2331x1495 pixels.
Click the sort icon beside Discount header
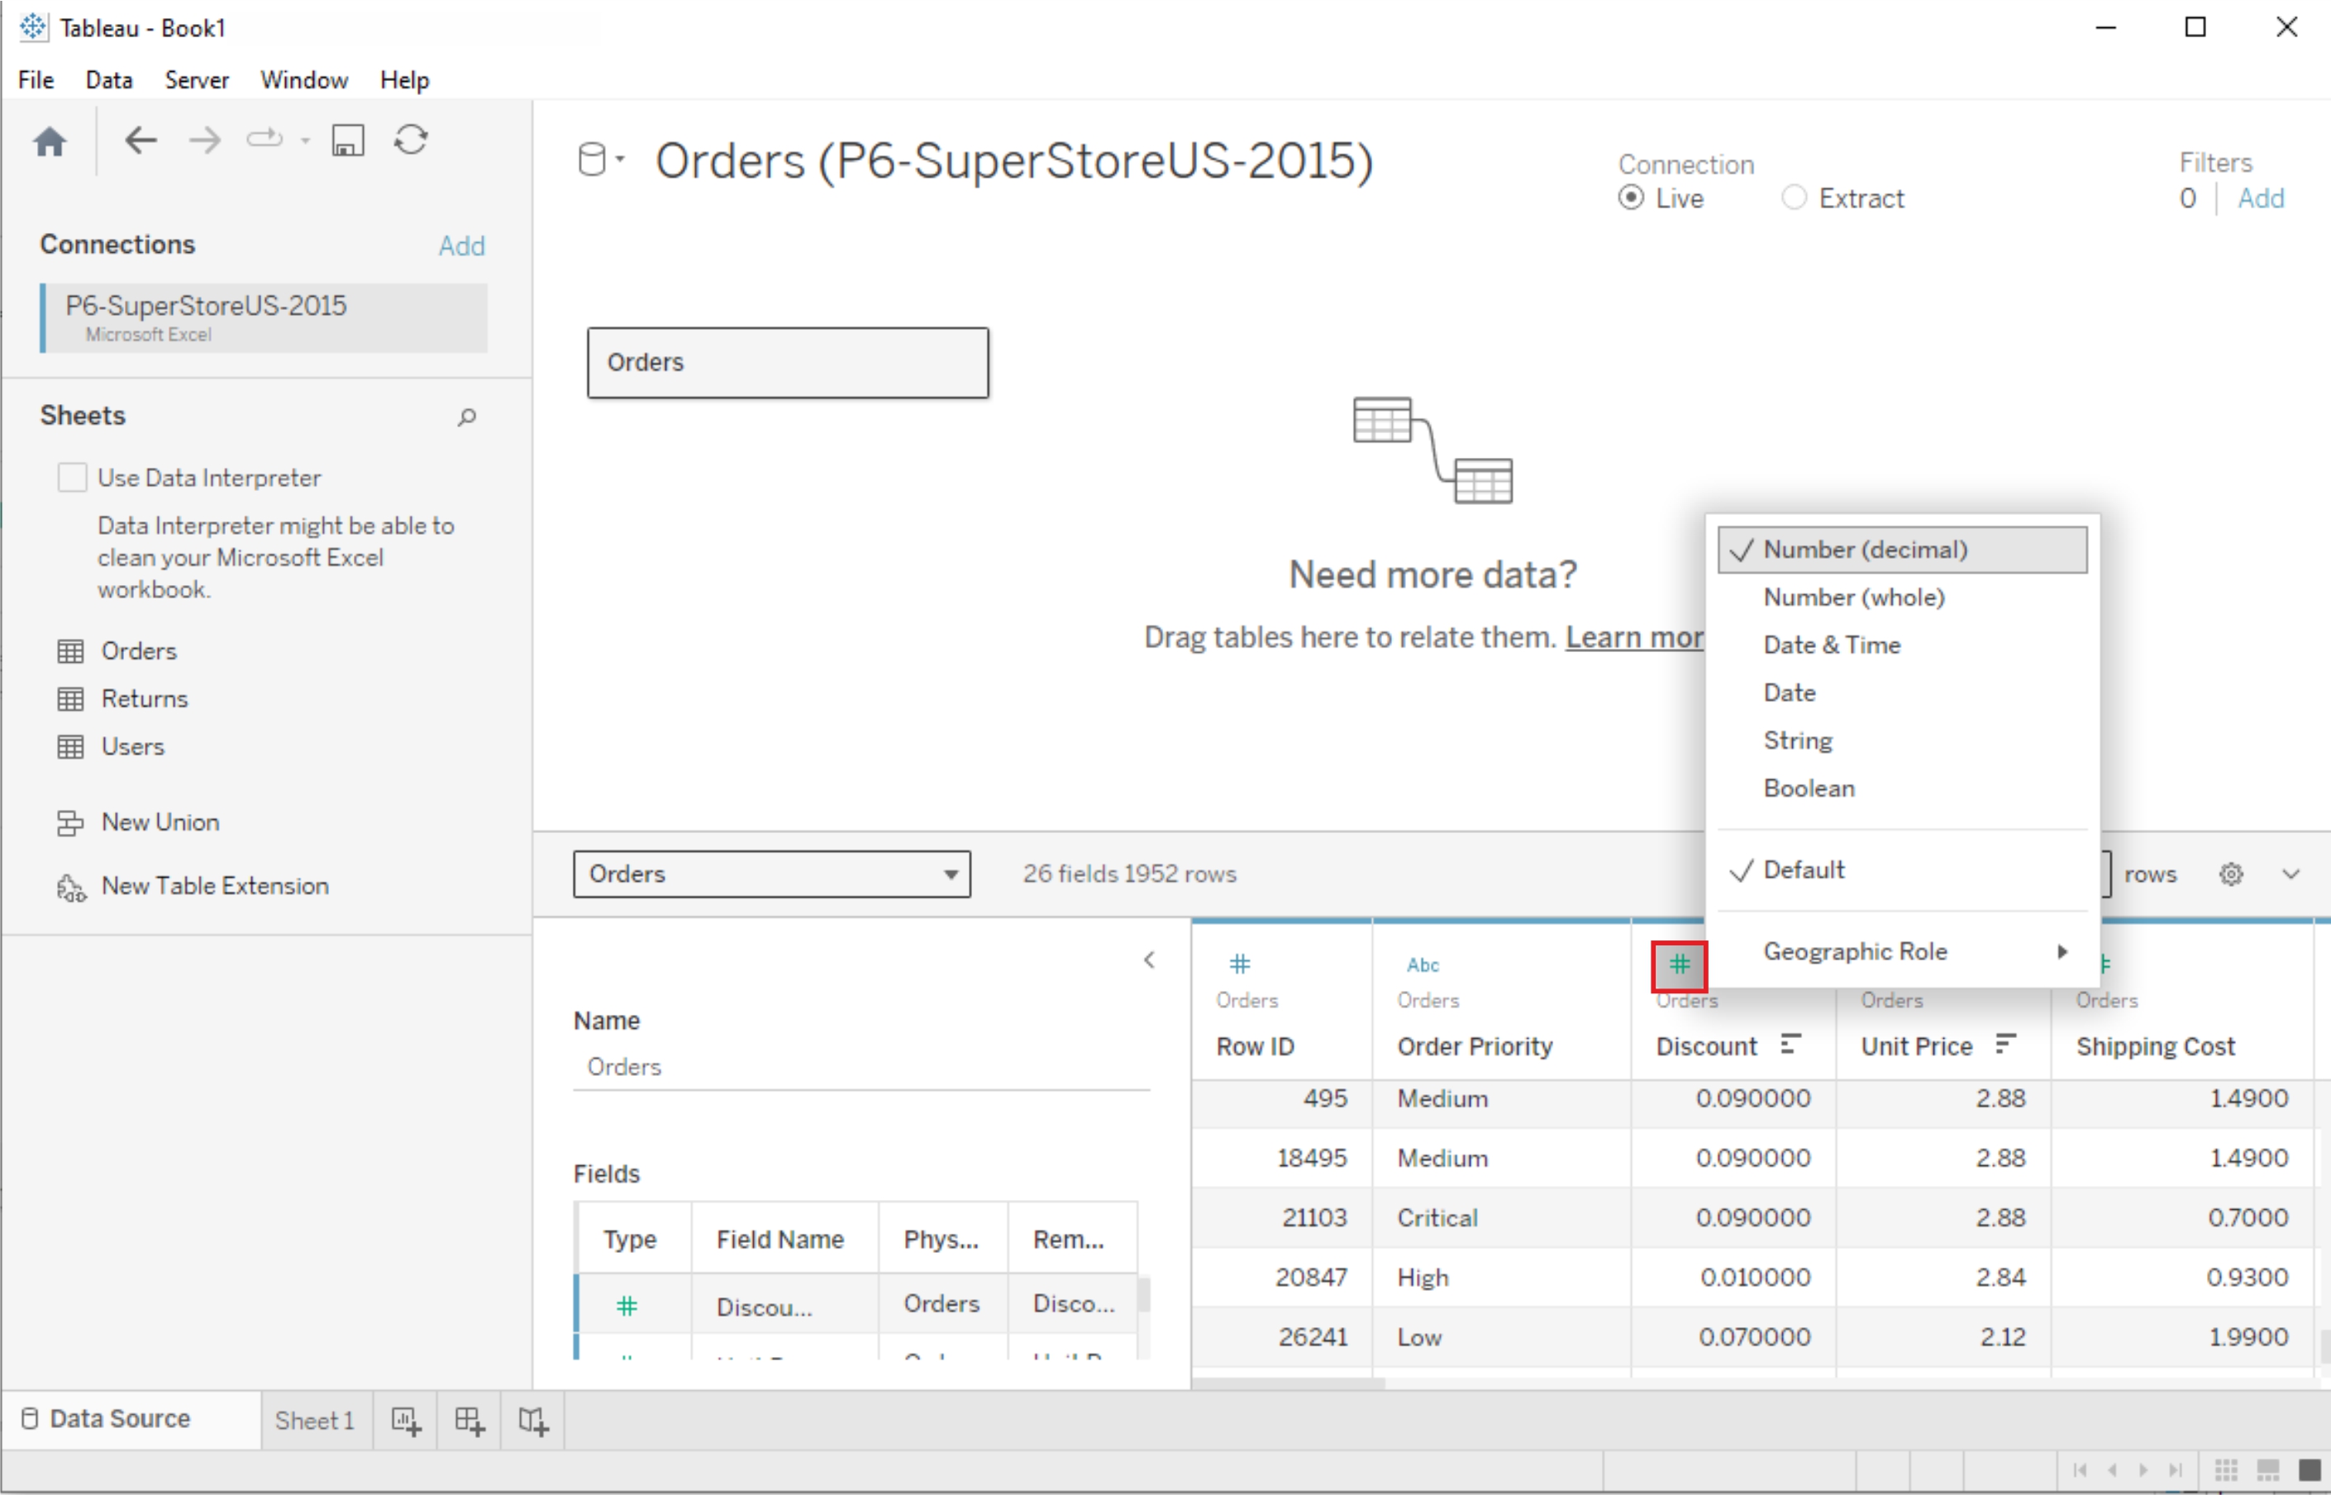[1791, 1045]
